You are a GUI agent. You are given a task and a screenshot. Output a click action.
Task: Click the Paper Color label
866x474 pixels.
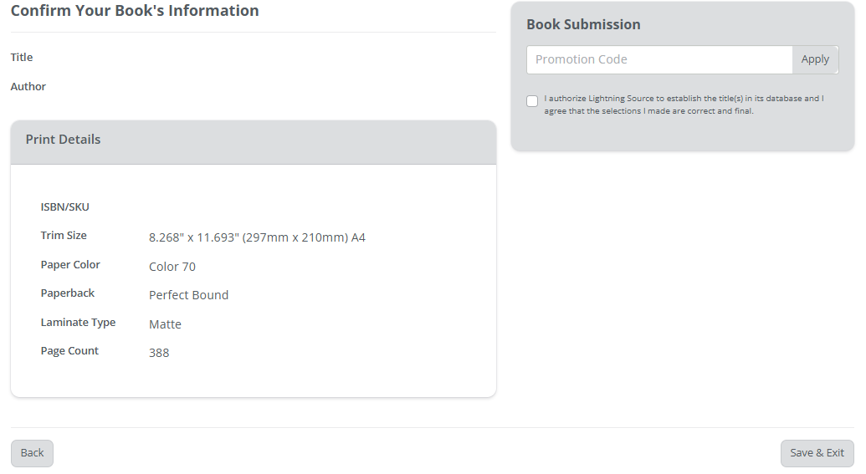coord(70,265)
